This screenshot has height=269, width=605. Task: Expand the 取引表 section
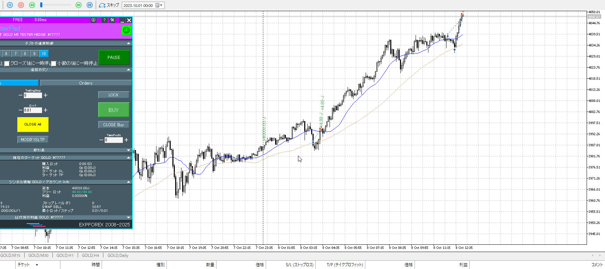tap(129, 150)
